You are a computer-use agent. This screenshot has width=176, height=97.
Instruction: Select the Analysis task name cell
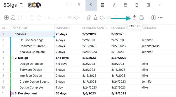pos(32,34)
